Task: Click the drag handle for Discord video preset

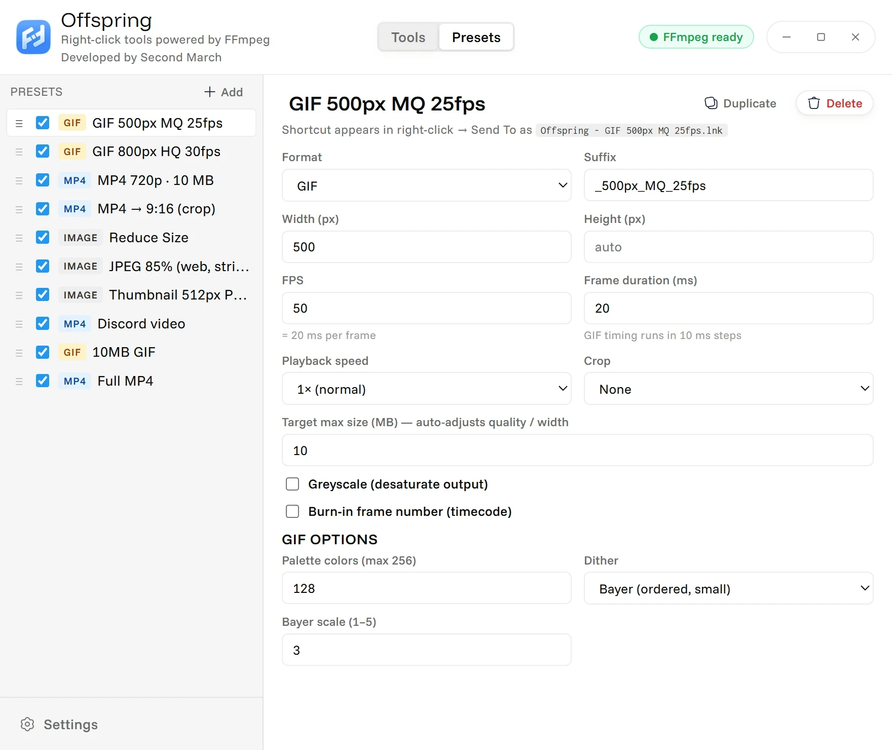Action: point(19,324)
